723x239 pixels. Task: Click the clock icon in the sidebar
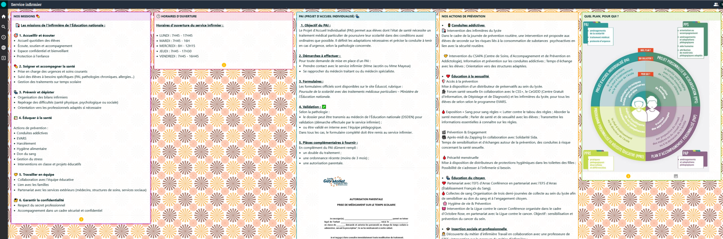4,37
